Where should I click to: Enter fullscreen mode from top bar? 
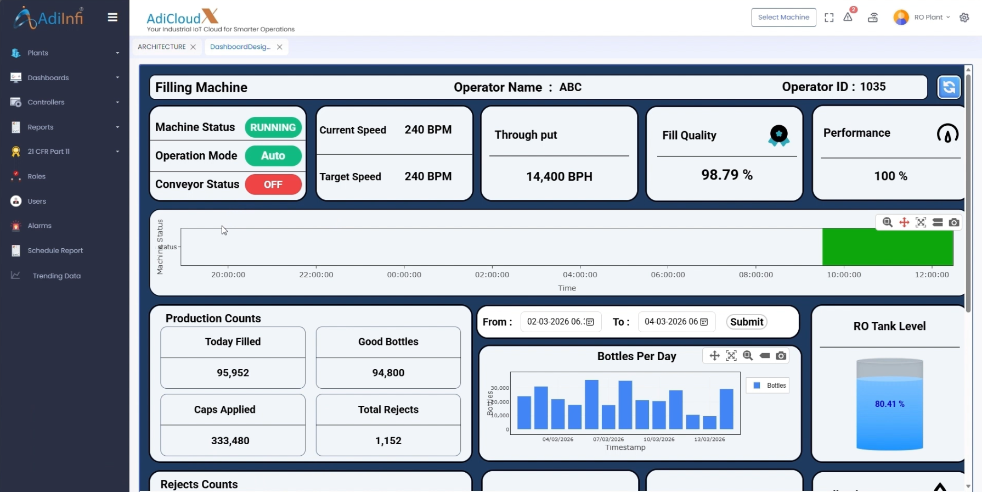[829, 18]
